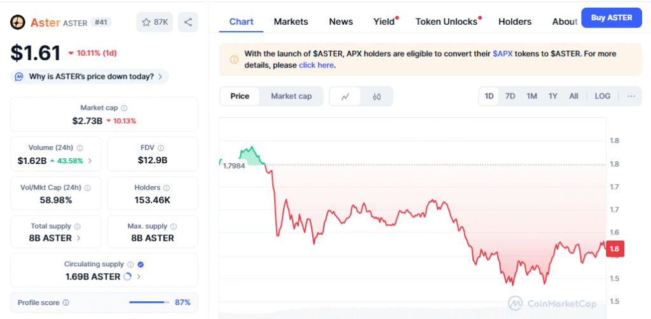Click the Holders info icon in stats

[167, 188]
